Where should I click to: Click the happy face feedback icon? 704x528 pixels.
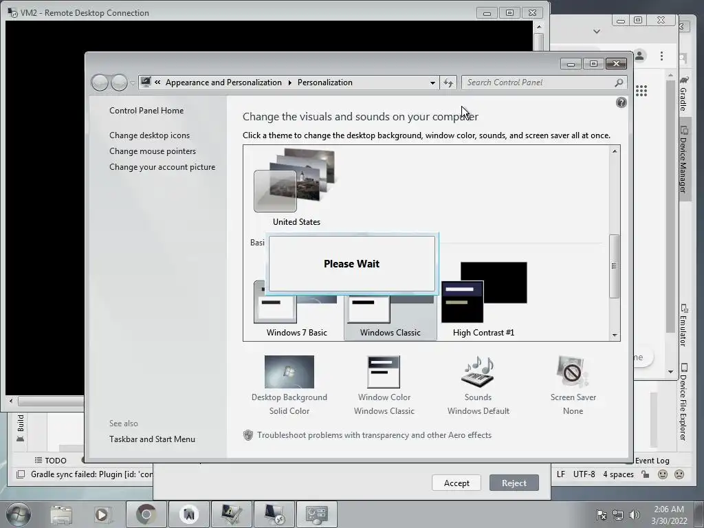(662, 474)
